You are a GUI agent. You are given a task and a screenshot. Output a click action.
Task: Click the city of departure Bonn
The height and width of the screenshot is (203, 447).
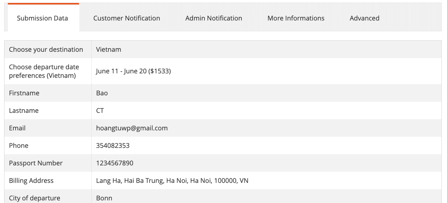coord(104,198)
